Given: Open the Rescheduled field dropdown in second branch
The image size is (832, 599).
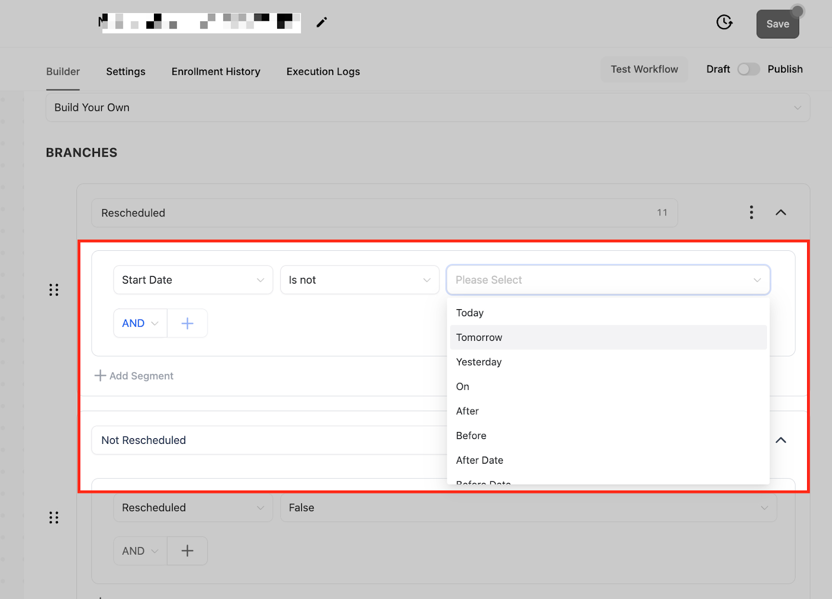Looking at the screenshot, I should (x=193, y=507).
